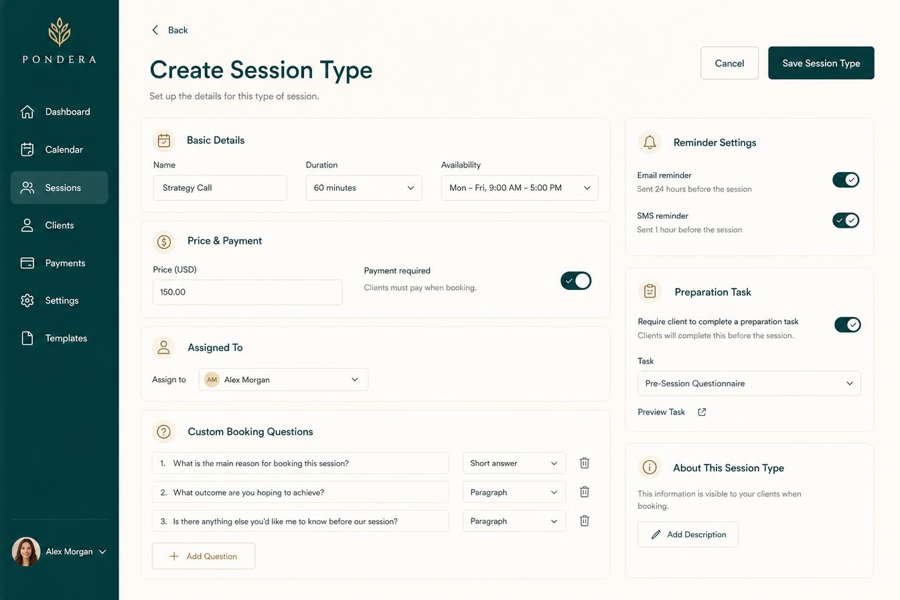Click the Add Description button

pyautogui.click(x=688, y=534)
